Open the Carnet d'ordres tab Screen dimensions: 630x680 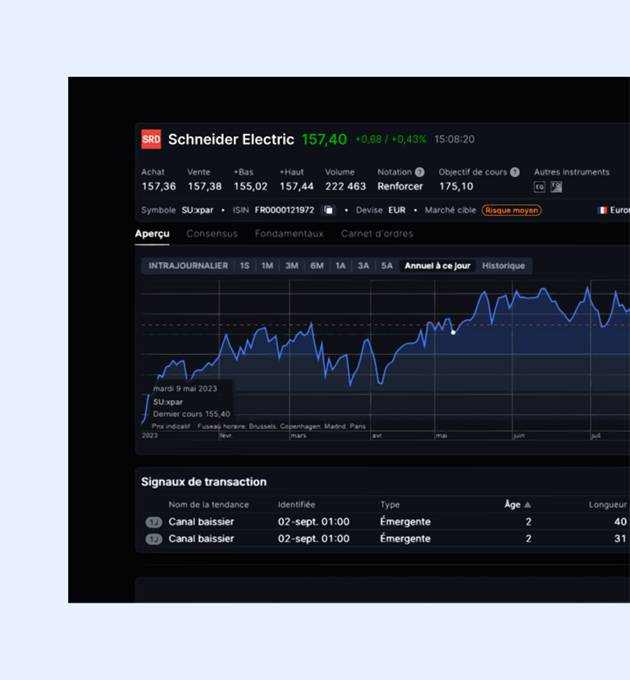coord(377,234)
